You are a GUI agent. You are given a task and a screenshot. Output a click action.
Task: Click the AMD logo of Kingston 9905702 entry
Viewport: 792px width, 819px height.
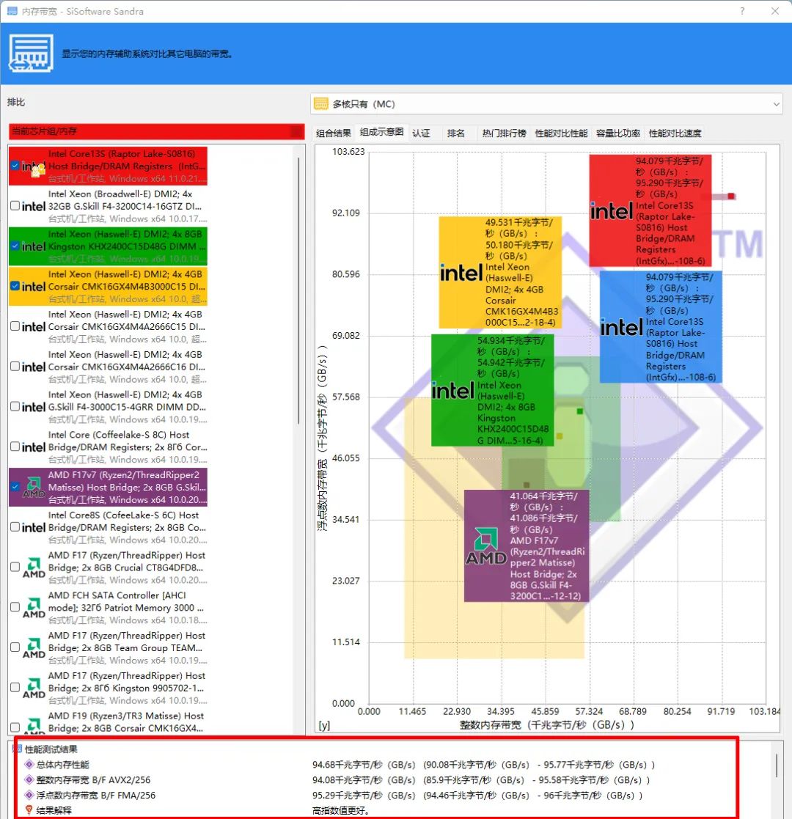[34, 688]
